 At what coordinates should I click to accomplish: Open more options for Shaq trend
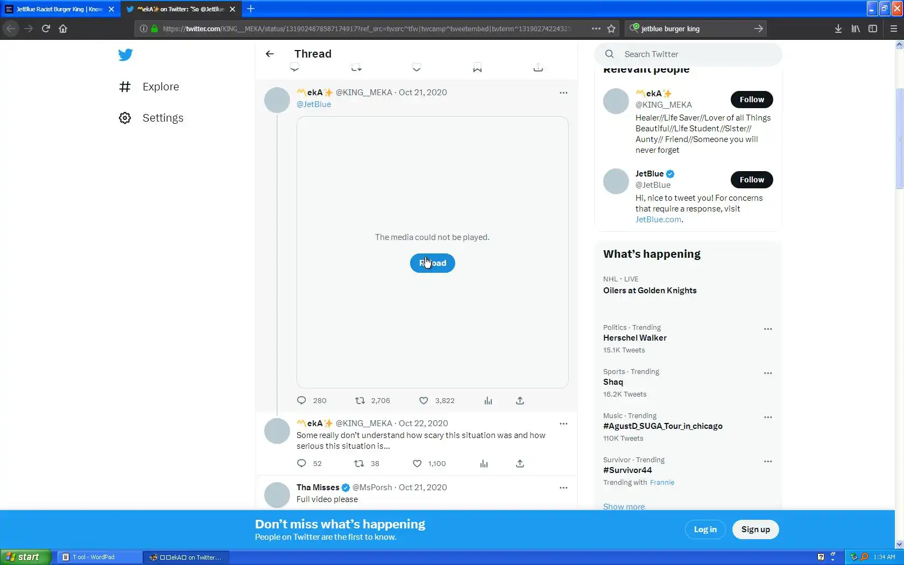point(768,373)
